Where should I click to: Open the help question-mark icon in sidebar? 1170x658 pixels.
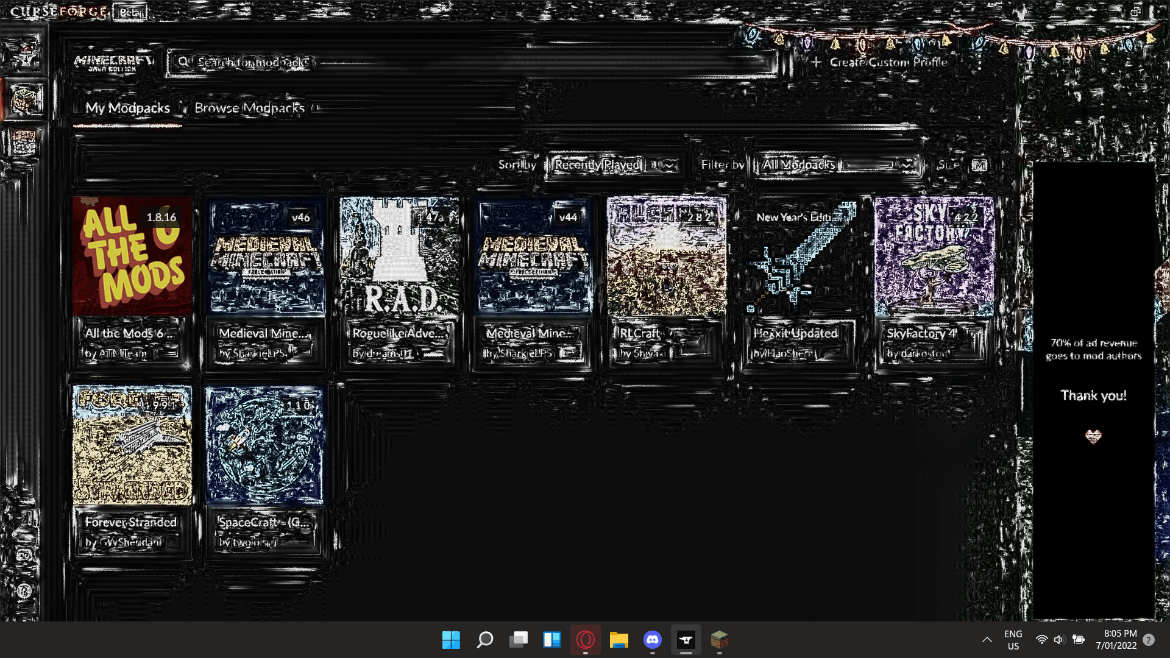click(x=24, y=590)
